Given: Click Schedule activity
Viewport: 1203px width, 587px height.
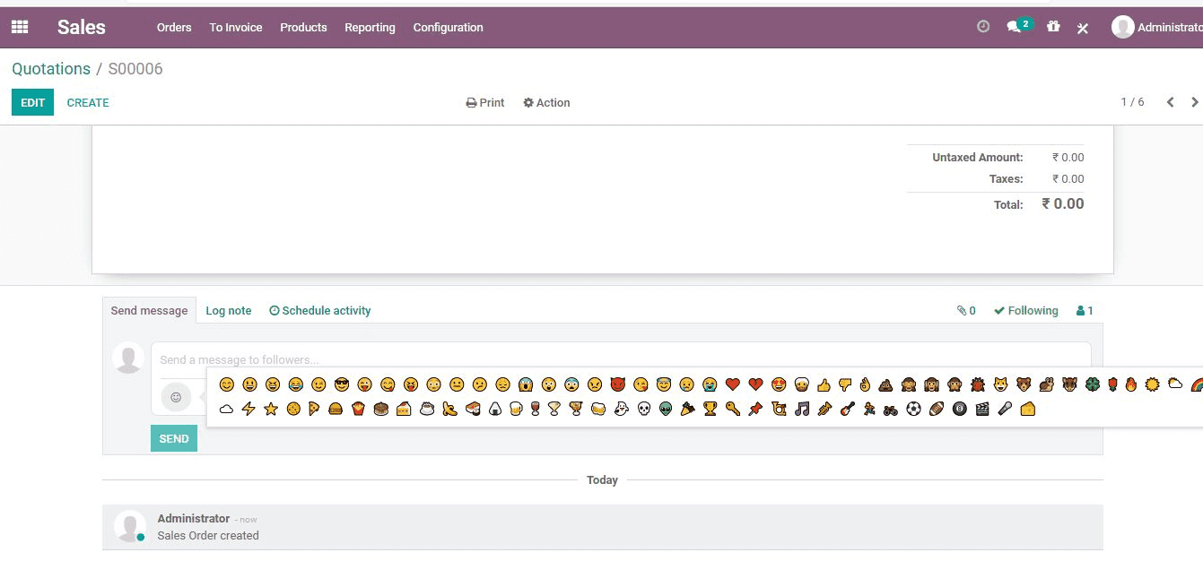Looking at the screenshot, I should [320, 311].
